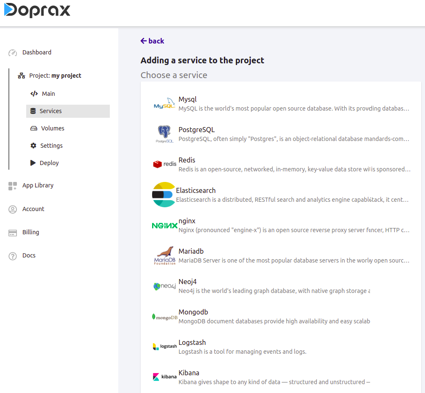425x393 pixels.
Task: Click the Docs question mark icon
Action: 13,256
